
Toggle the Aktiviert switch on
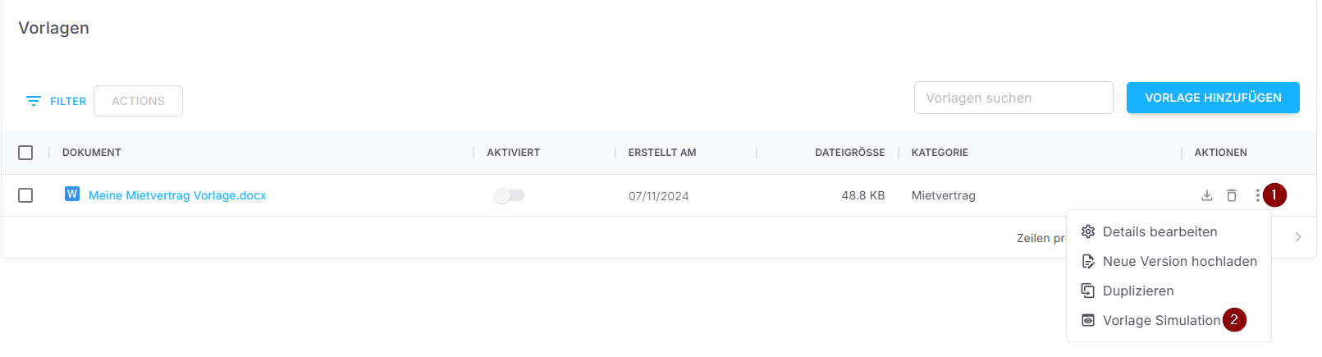pos(509,195)
